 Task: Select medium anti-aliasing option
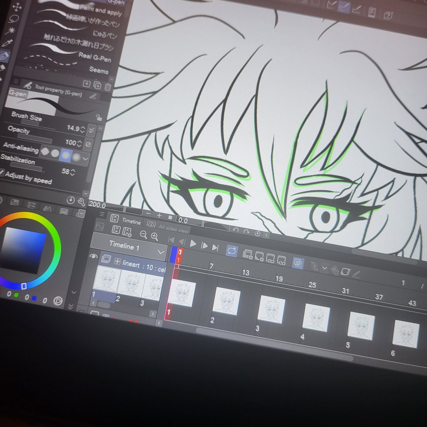pos(66,155)
